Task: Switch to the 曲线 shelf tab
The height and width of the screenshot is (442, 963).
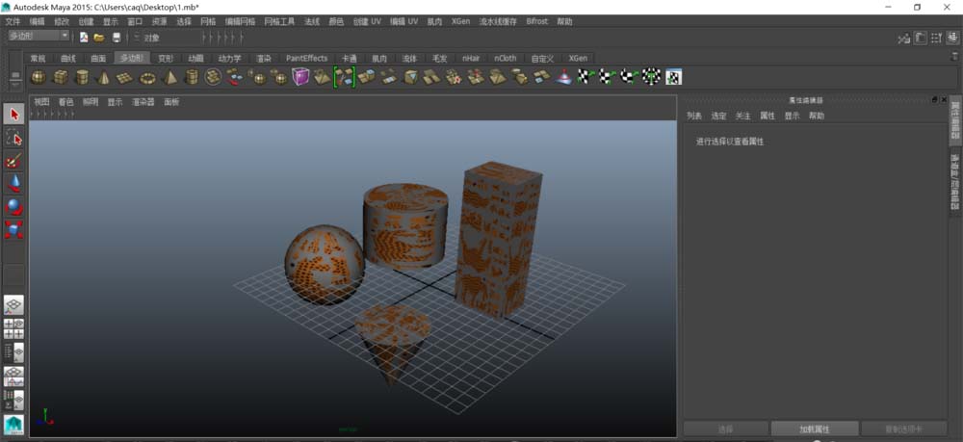Action: [68, 59]
